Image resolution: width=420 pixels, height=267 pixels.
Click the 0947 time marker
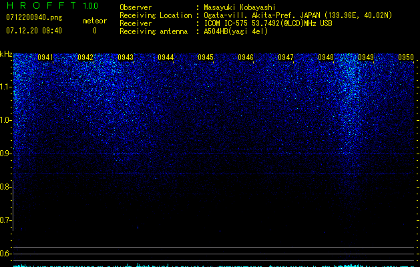coord(286,57)
